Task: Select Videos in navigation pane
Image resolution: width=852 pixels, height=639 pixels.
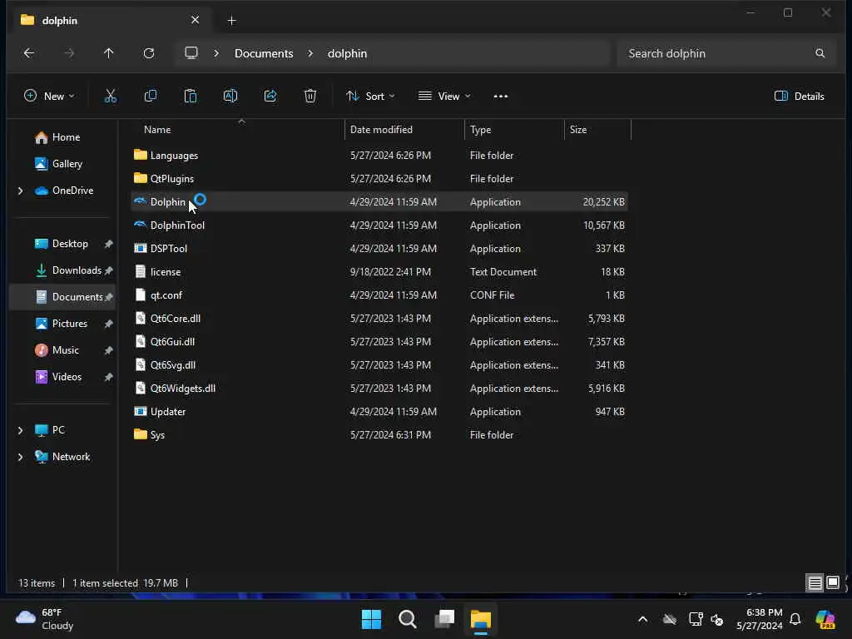Action: (x=67, y=377)
